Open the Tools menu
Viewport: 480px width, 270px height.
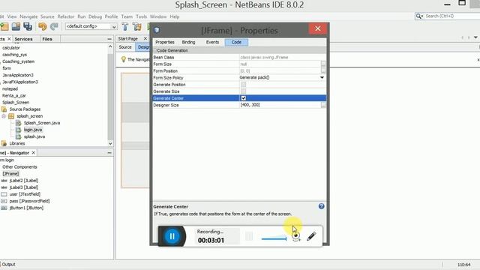pos(142,16)
